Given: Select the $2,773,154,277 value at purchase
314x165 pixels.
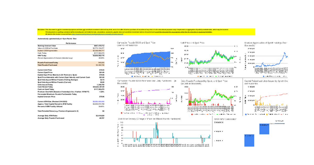Looking at the screenshot, I should tap(99, 48).
